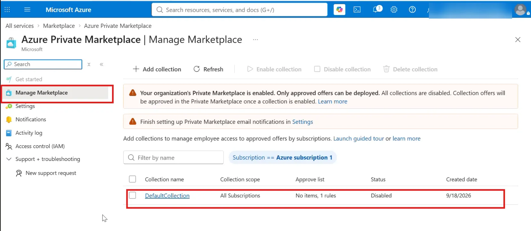This screenshot has width=531, height=231.
Task: Open Access control (IAM) item
Action: 40,146
